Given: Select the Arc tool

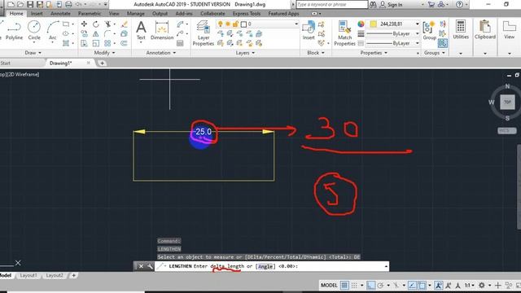Looking at the screenshot, I should coord(52,31).
